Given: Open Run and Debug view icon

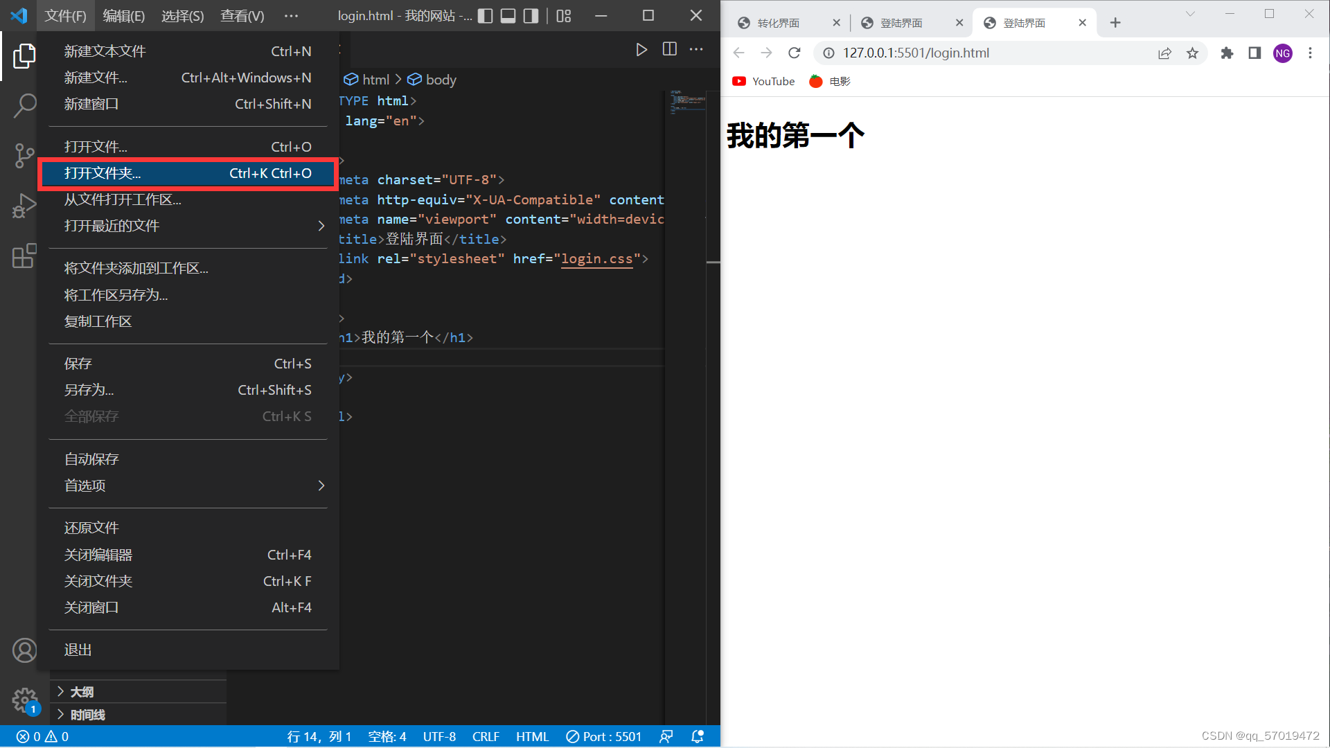Looking at the screenshot, I should click(x=24, y=206).
